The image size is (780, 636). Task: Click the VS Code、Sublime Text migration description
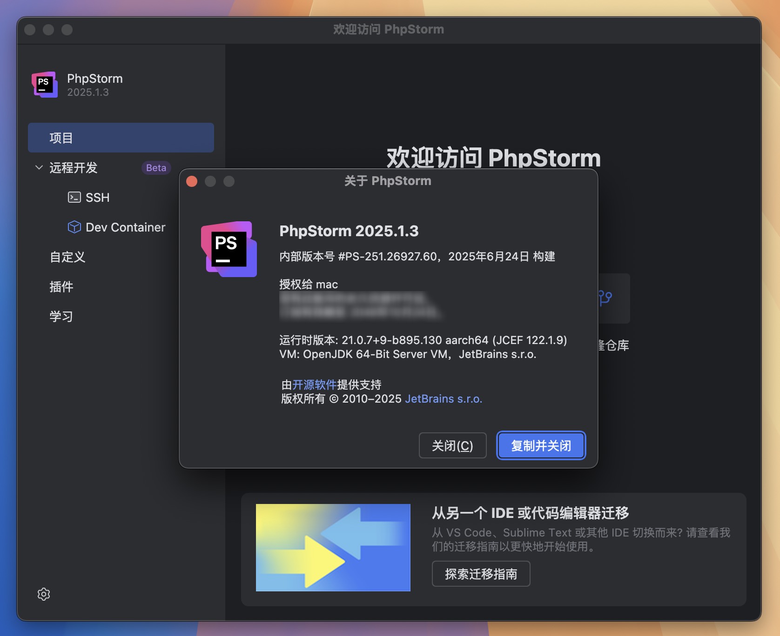pos(581,539)
